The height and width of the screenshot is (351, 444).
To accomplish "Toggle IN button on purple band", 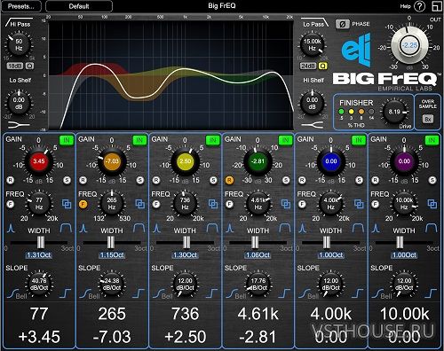I will coord(432,140).
